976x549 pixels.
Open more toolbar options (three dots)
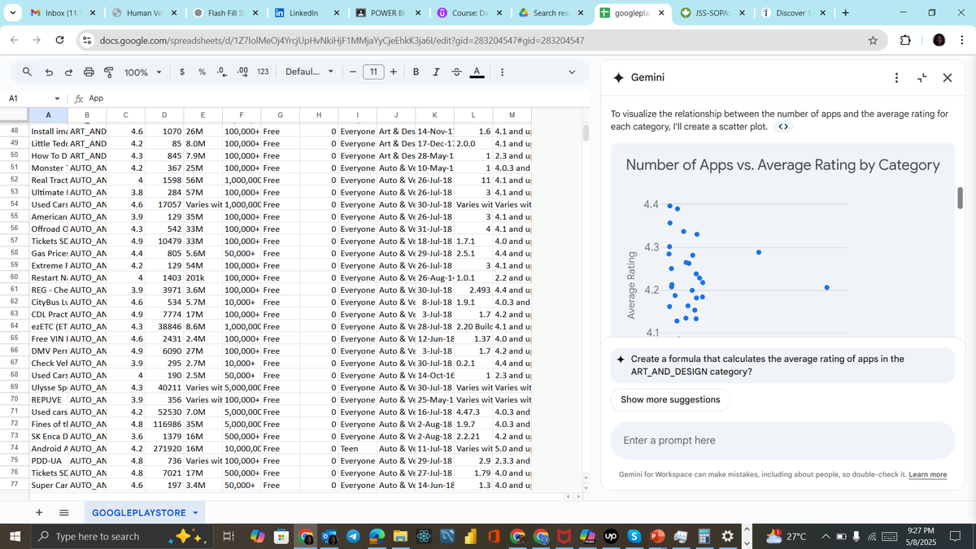click(501, 72)
